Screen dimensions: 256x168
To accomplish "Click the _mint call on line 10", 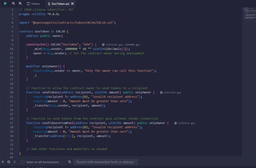I will pos(82,49).
